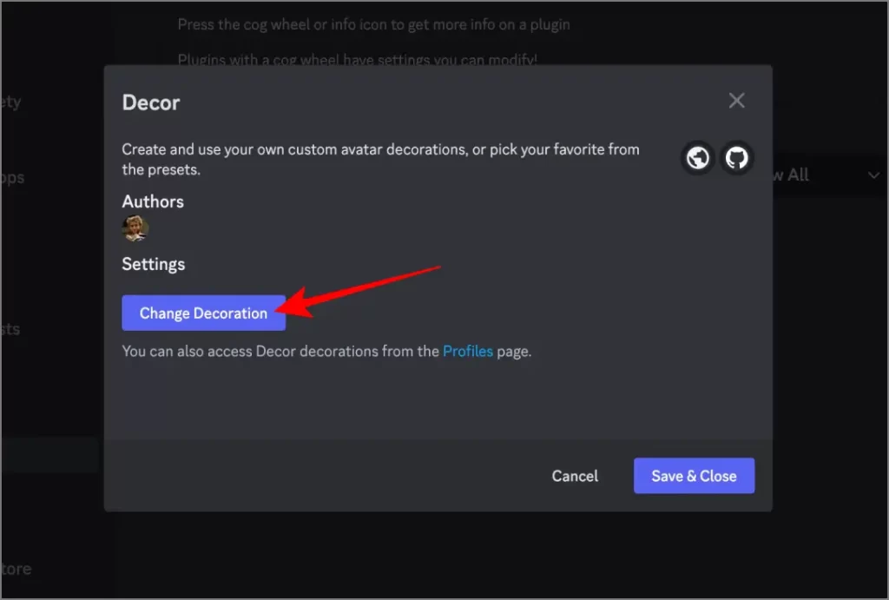
Task: Open the plugin's GitHub source icon
Action: (x=736, y=158)
